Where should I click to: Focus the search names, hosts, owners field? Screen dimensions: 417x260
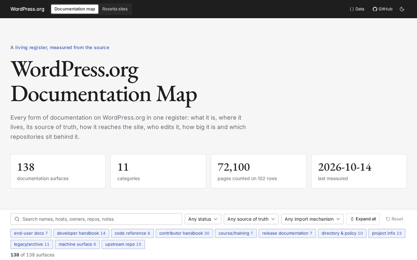click(x=96, y=219)
